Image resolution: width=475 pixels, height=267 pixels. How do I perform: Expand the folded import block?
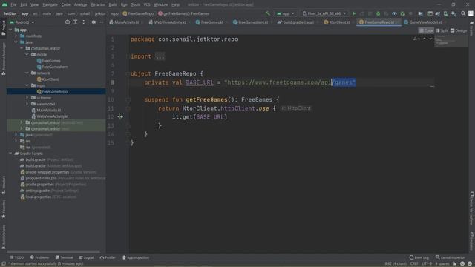point(160,56)
